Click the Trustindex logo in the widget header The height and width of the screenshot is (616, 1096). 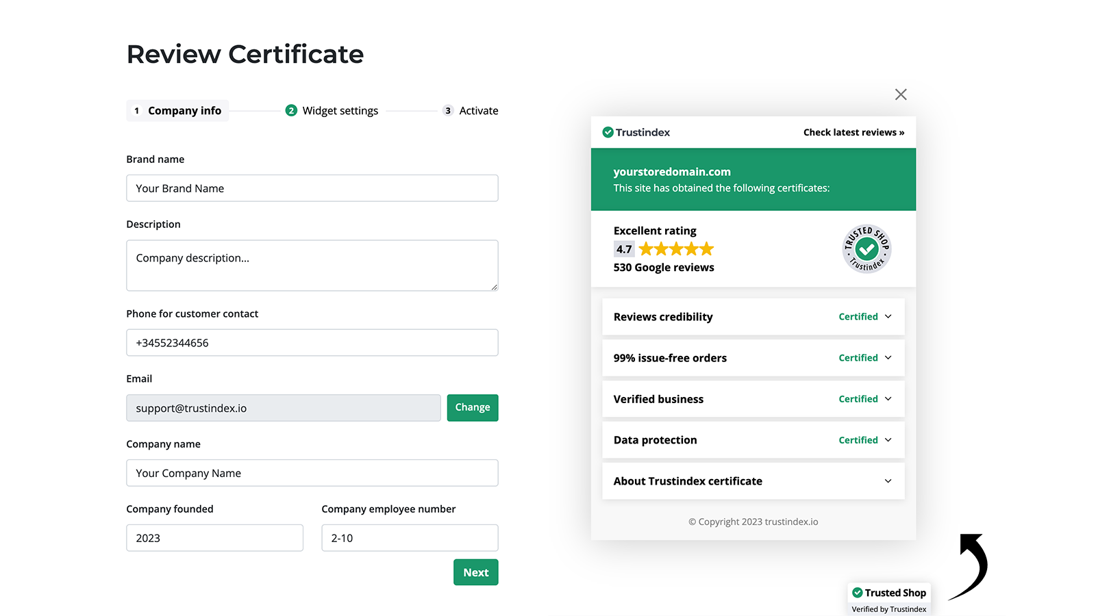pos(636,132)
